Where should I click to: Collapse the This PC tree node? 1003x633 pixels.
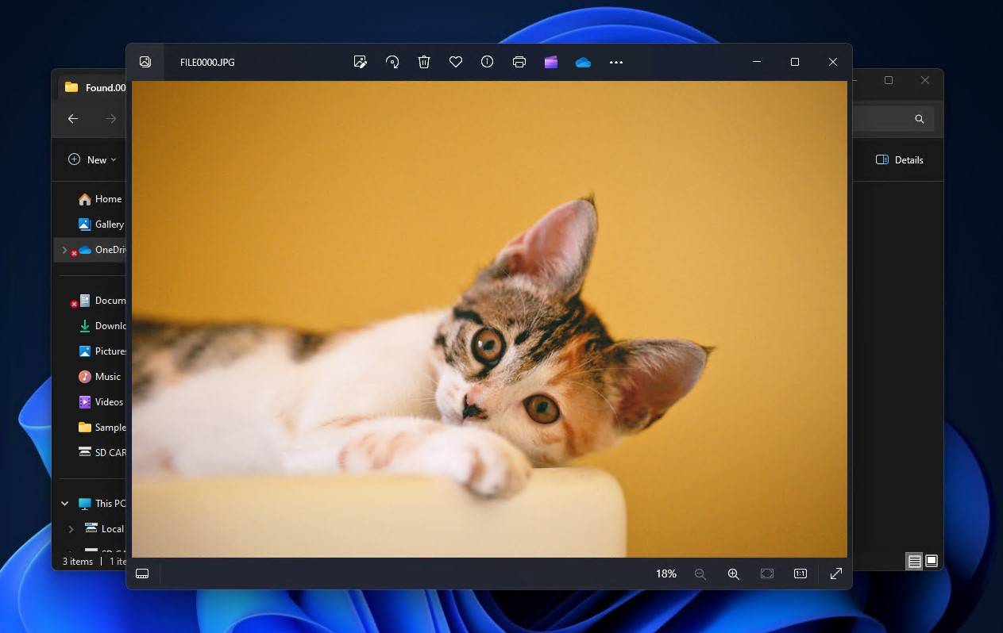(x=64, y=504)
